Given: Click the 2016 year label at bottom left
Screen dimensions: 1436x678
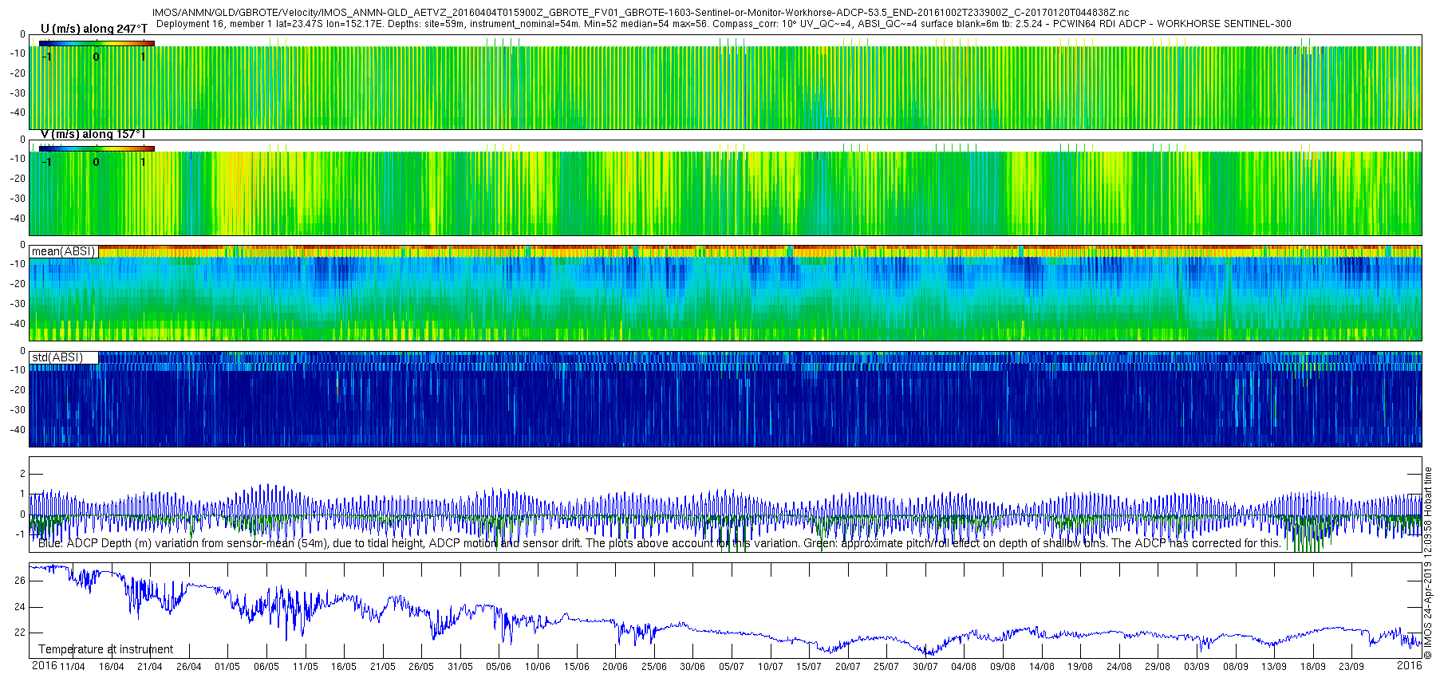Looking at the screenshot, I should [x=44, y=666].
